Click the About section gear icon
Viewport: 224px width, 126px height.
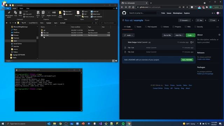(219, 35)
